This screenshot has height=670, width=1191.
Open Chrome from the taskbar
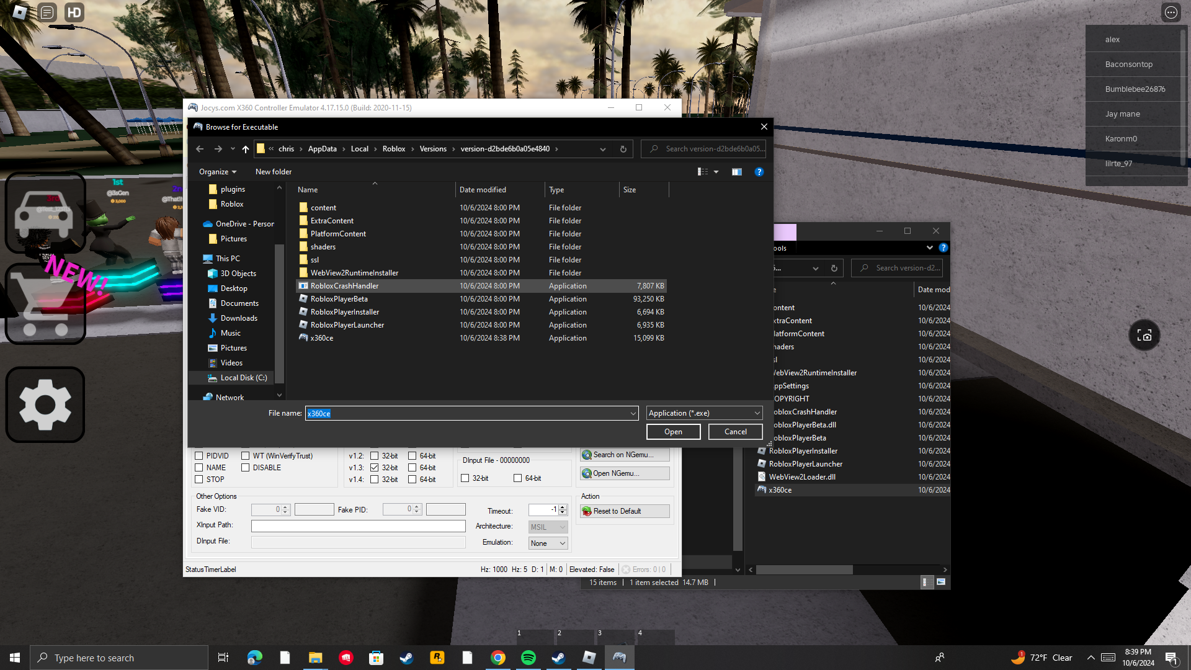click(497, 658)
